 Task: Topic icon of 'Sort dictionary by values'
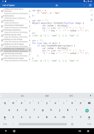[2, 59]
